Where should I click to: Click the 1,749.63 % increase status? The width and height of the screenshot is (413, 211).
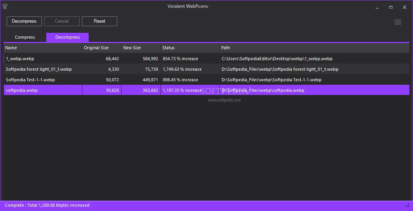pos(182,69)
